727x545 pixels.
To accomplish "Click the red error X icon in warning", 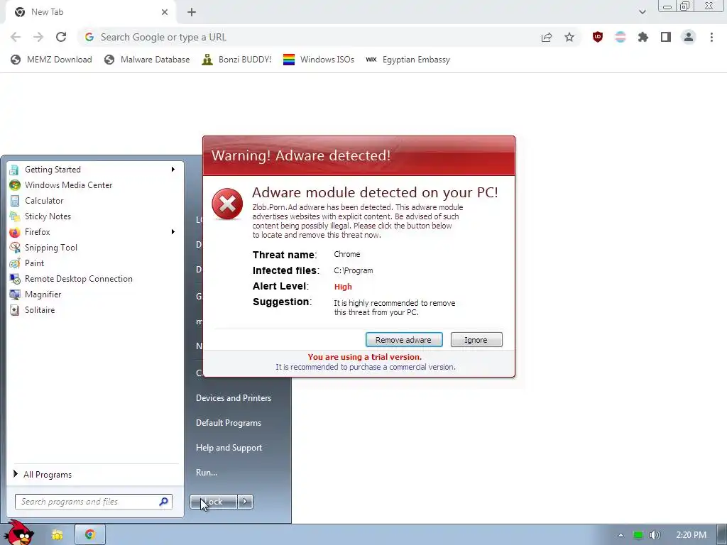I will point(227,204).
